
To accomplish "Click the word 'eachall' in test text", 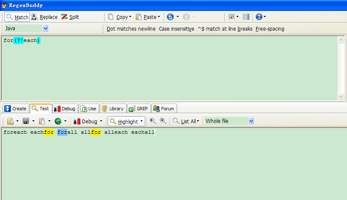I will (x=143, y=132).
